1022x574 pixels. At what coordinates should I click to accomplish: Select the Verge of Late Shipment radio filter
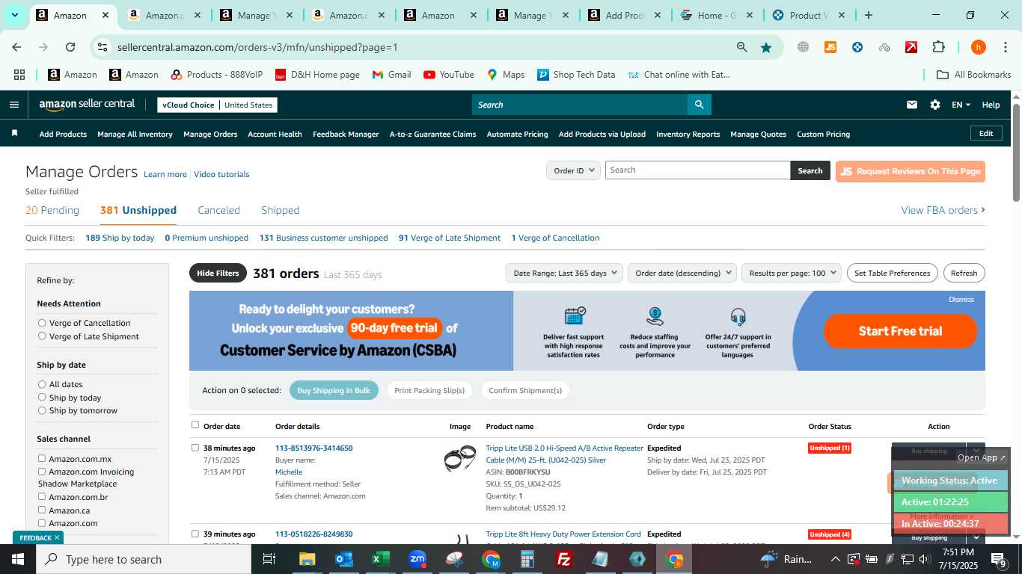pos(42,336)
